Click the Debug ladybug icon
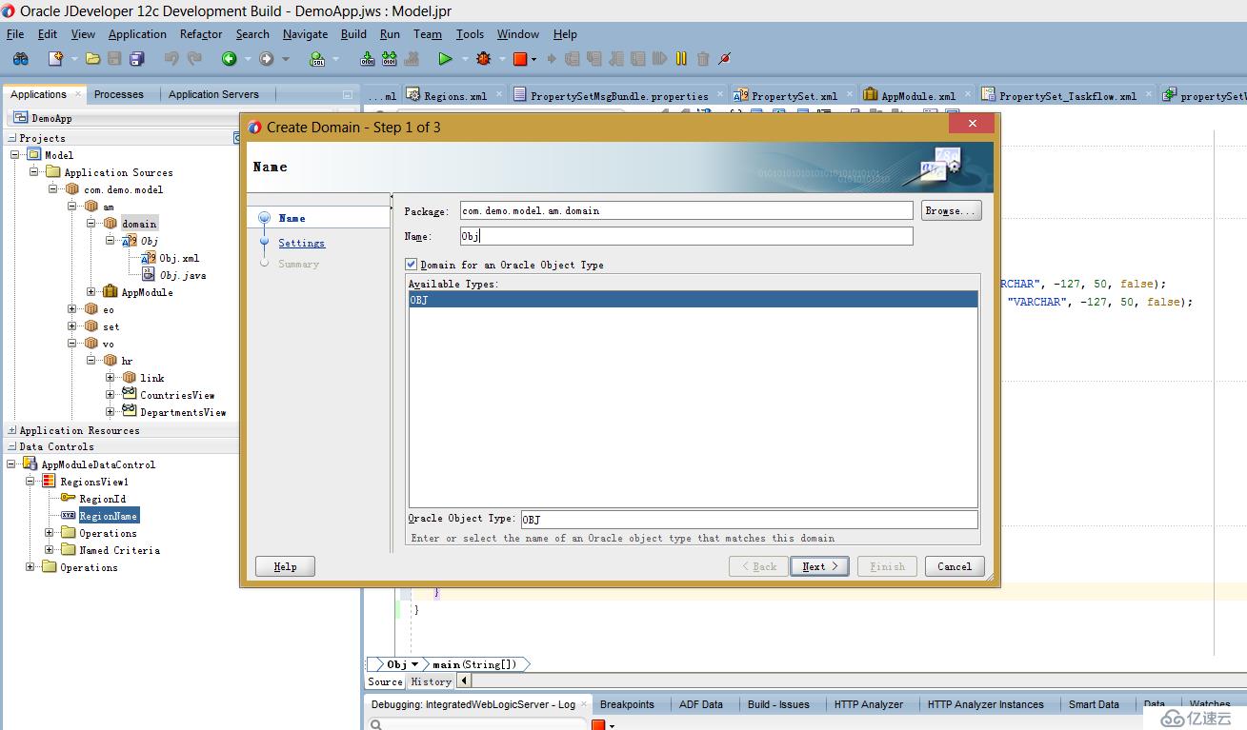Screen dimensions: 1247x730 coord(484,59)
